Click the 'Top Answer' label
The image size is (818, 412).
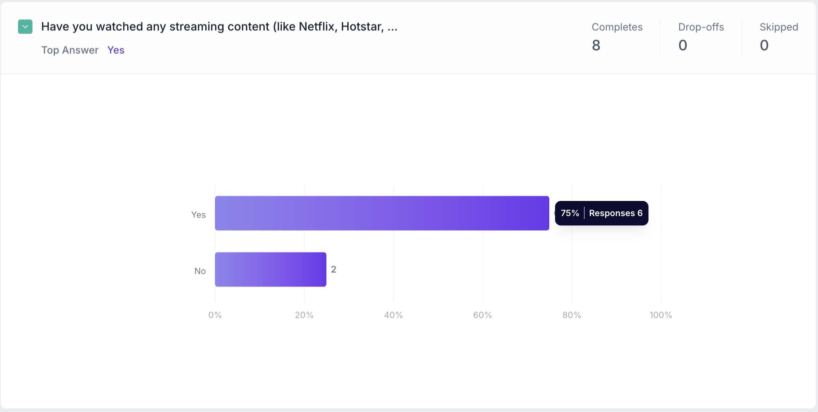point(70,50)
